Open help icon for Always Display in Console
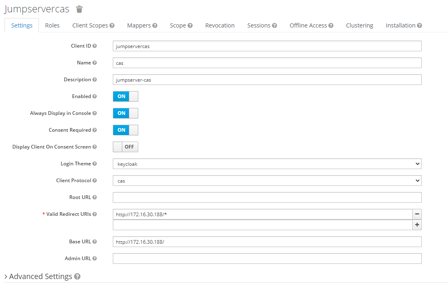The width and height of the screenshot is (448, 286). tap(95, 113)
